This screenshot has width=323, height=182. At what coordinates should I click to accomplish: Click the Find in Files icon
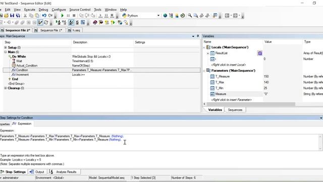click(196, 16)
